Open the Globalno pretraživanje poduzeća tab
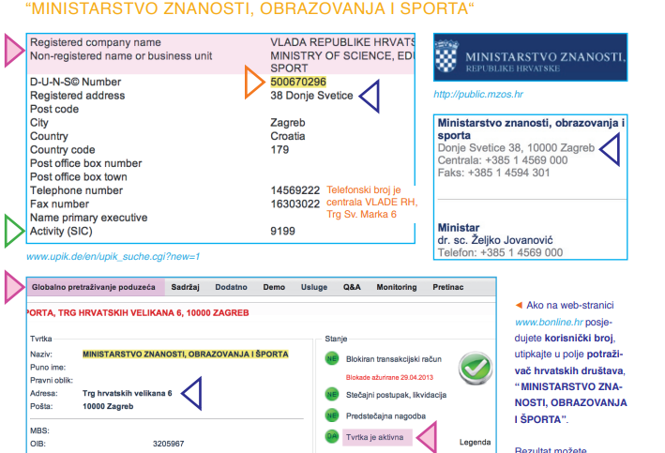Viewport: 665px width, 453px height. coord(96,287)
